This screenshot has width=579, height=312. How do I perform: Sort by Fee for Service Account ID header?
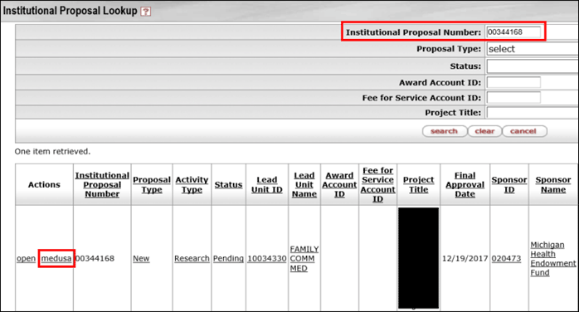point(377,184)
